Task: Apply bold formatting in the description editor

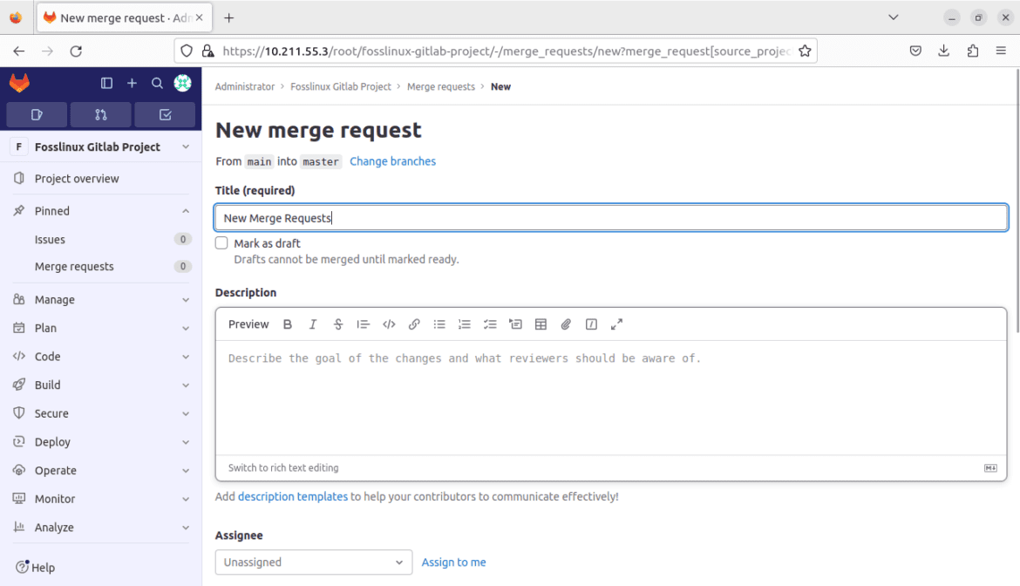Action: tap(288, 324)
